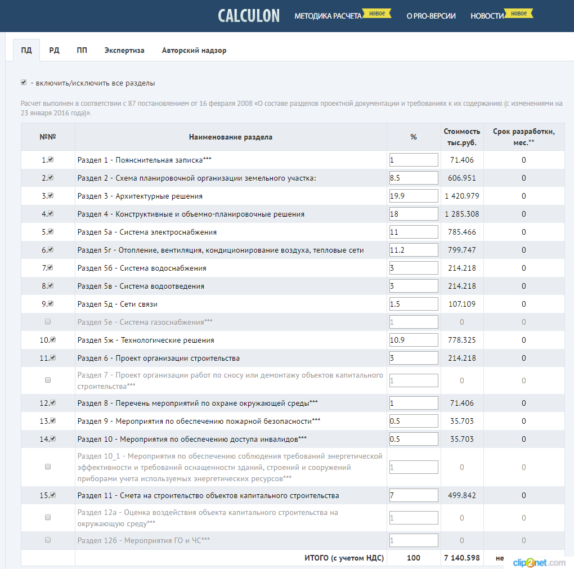Click percent field for Раздел 1
574x569 pixels.
[414, 160]
